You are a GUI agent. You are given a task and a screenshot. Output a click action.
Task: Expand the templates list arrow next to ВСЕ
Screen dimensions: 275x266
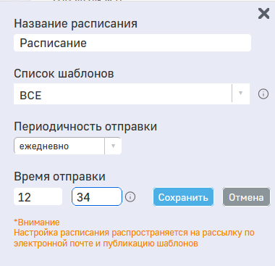tap(240, 93)
